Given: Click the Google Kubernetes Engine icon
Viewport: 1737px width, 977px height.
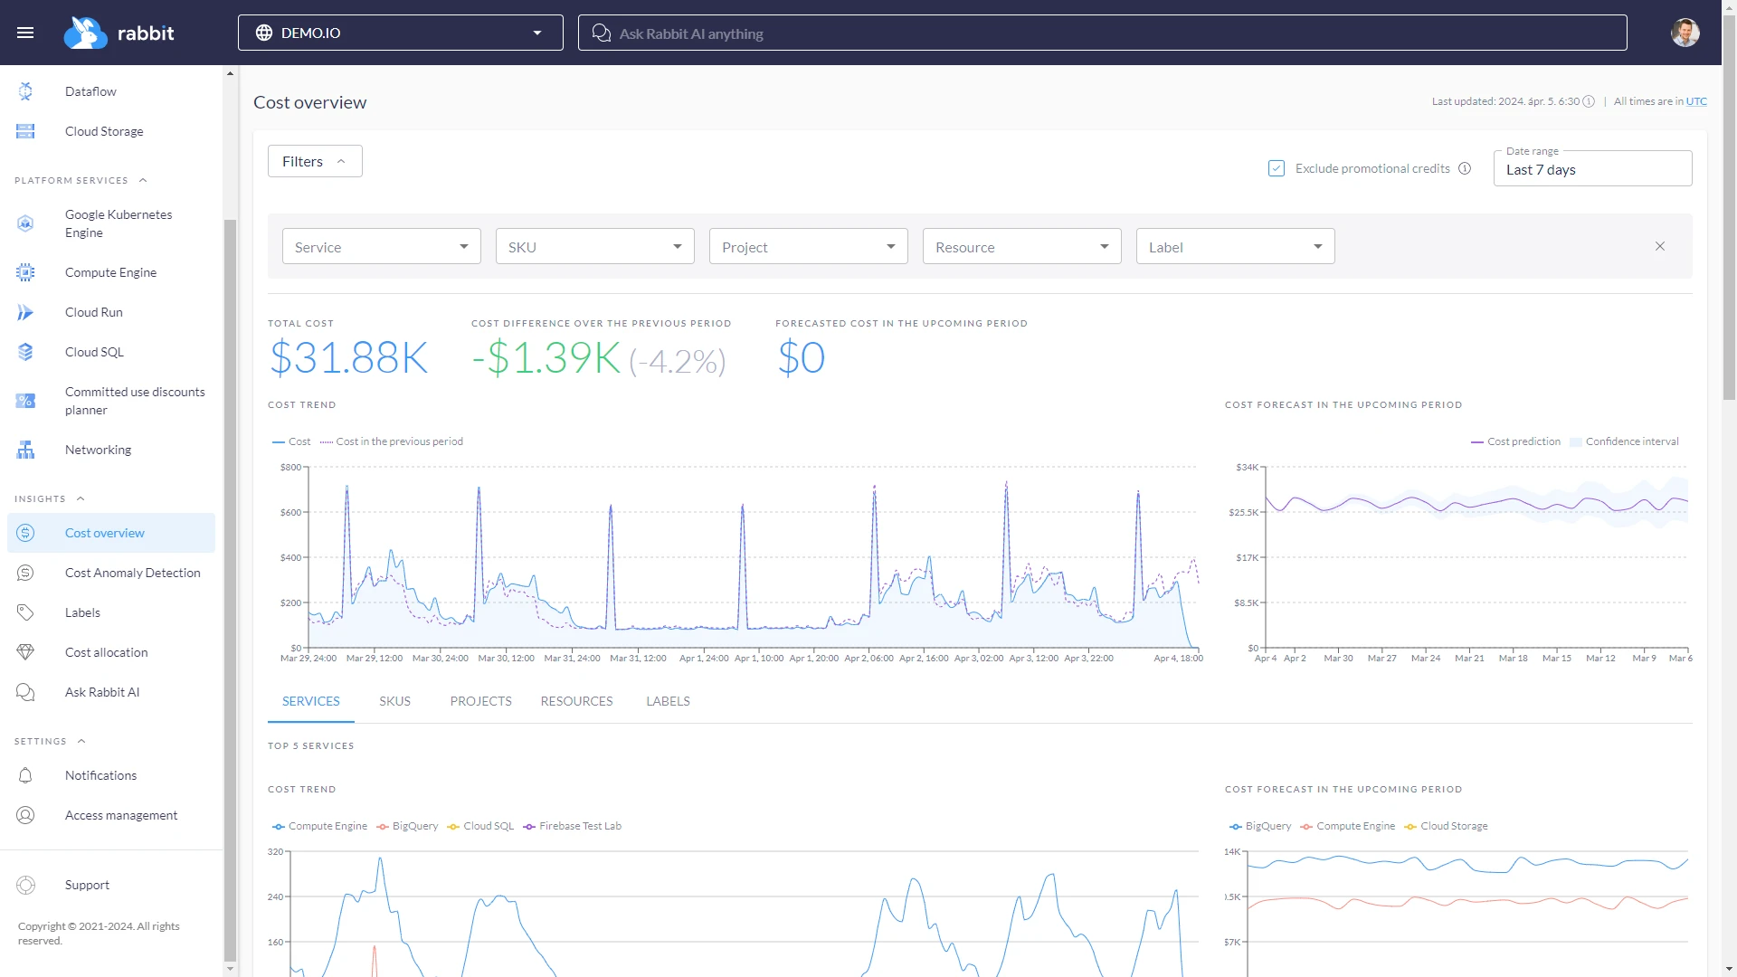Looking at the screenshot, I should point(25,223).
